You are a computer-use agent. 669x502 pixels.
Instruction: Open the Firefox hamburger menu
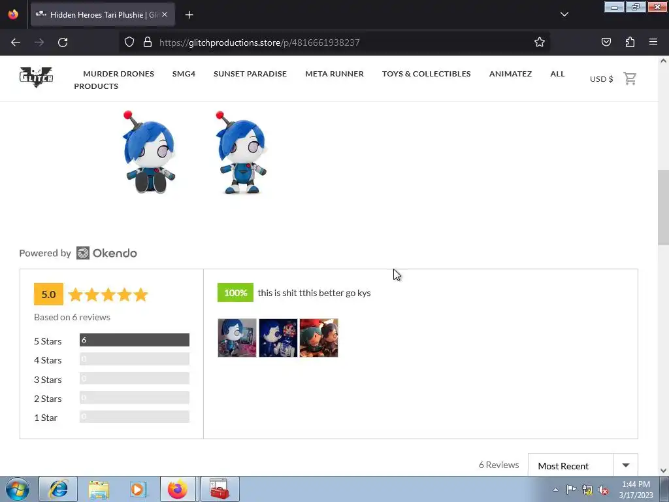pos(653,42)
